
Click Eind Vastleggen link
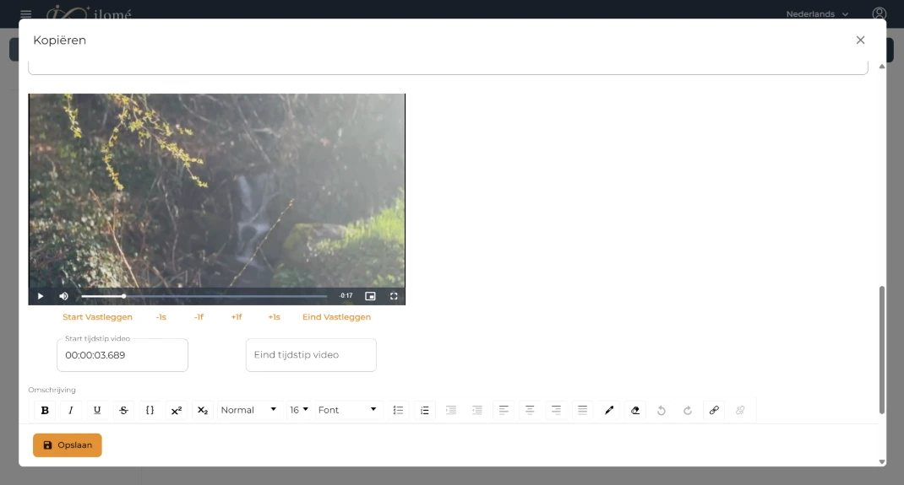[x=337, y=317]
